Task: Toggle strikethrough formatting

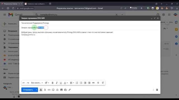Action: (x=98, y=83)
